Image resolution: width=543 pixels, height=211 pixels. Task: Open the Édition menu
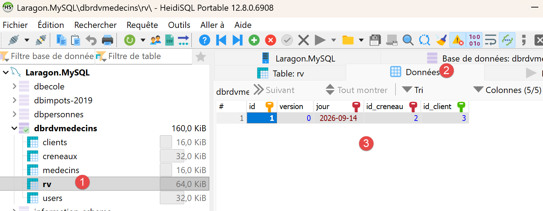51,25
